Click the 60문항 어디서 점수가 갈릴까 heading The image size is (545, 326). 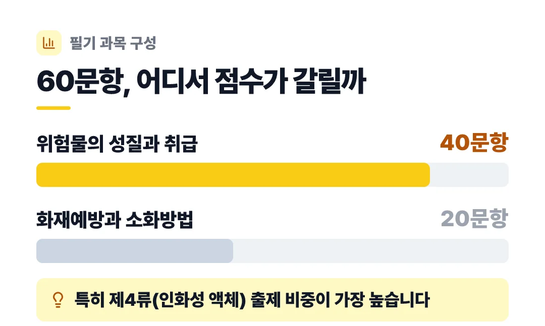pos(201,82)
